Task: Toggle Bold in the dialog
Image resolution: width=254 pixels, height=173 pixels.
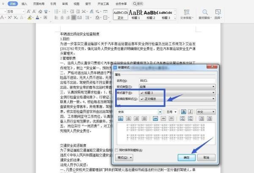Action: tap(183, 112)
